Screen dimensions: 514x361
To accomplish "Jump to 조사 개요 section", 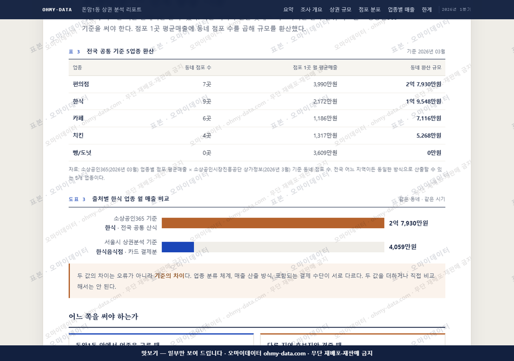I will point(311,10).
